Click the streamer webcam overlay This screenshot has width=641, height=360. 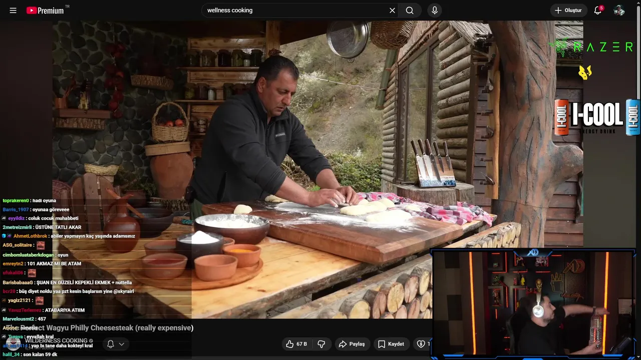(x=534, y=303)
